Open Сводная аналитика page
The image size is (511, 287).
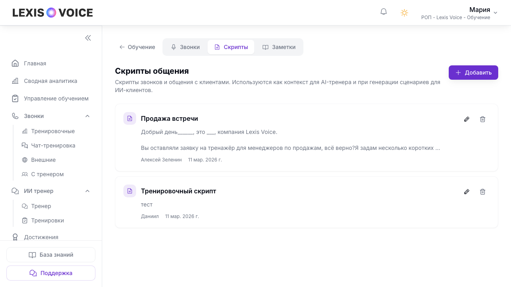[51, 81]
